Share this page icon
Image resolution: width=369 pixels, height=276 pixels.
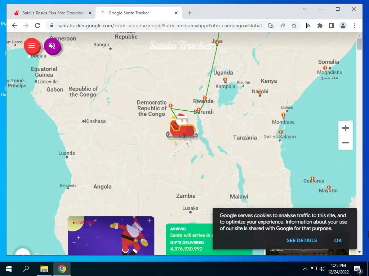(283, 26)
